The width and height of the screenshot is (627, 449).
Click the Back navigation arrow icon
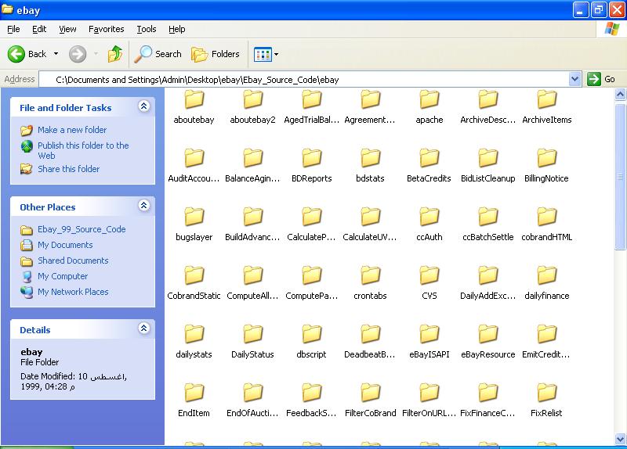point(17,54)
